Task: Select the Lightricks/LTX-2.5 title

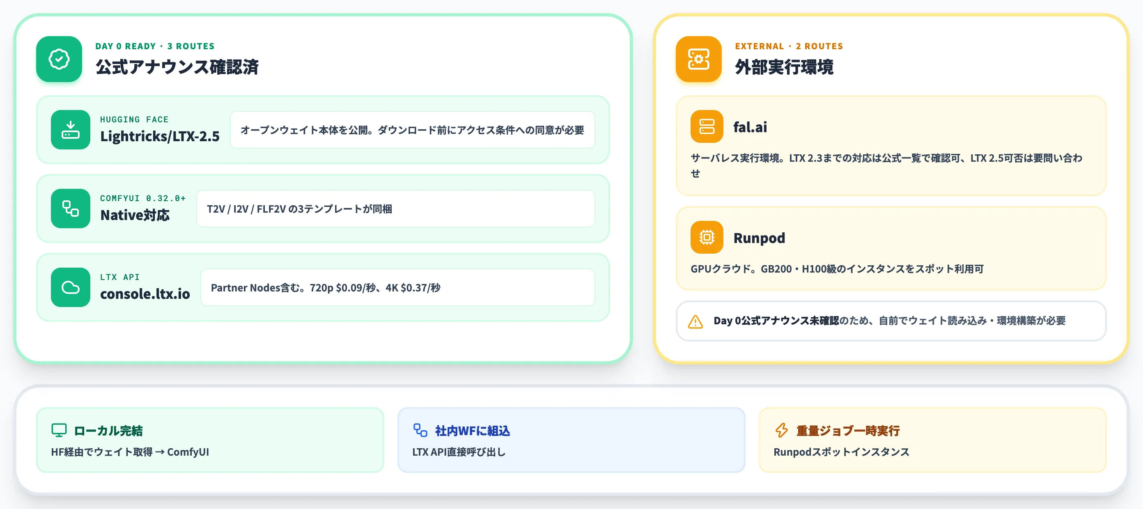Action: (160, 136)
